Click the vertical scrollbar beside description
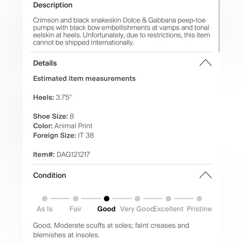This screenshot has width=244, height=244. point(219,26)
